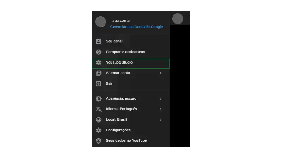
Task: Click the dollar icon beside Compras e assinaturas
Action: (x=99, y=52)
